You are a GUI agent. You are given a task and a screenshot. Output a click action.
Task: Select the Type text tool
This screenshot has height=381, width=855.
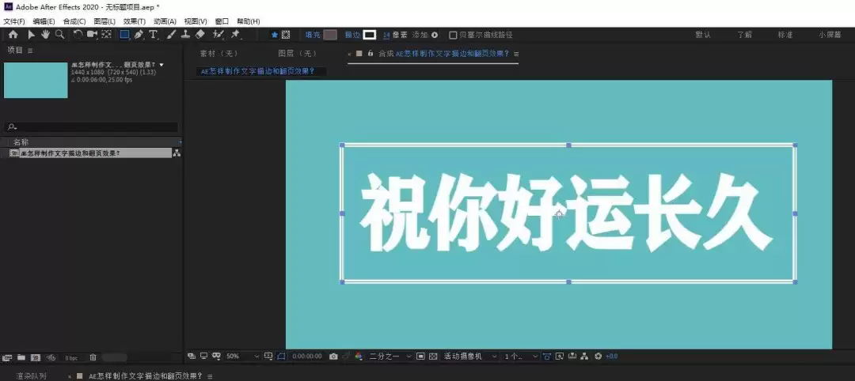coord(154,34)
